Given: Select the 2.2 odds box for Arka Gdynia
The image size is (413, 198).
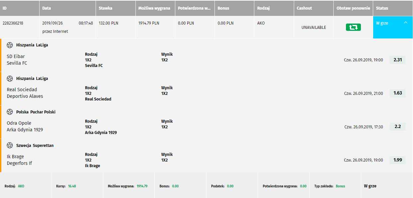Looking at the screenshot, I should tap(397, 127).
